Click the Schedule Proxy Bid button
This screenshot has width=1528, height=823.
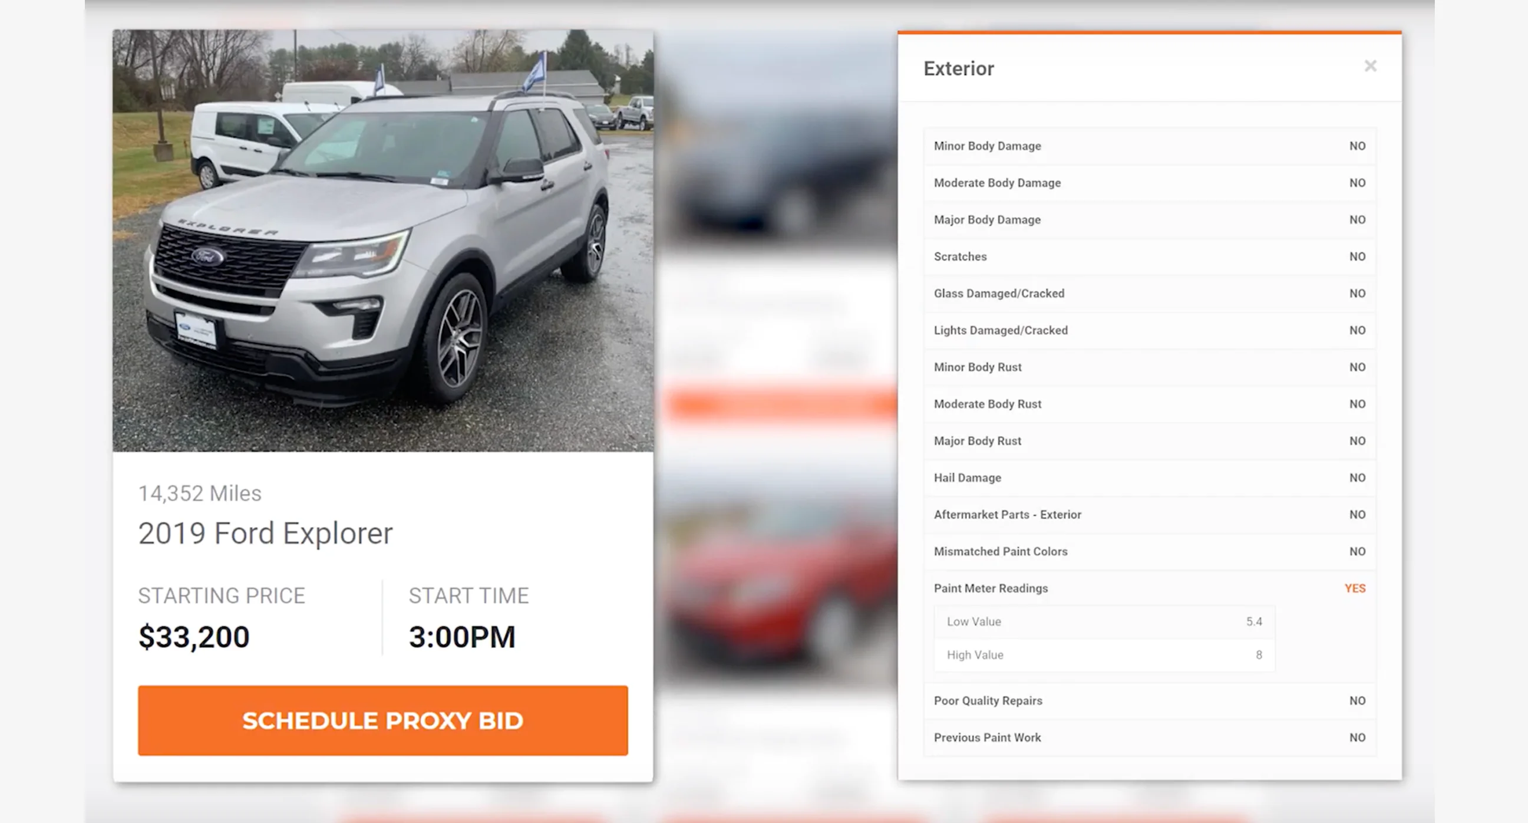(382, 720)
